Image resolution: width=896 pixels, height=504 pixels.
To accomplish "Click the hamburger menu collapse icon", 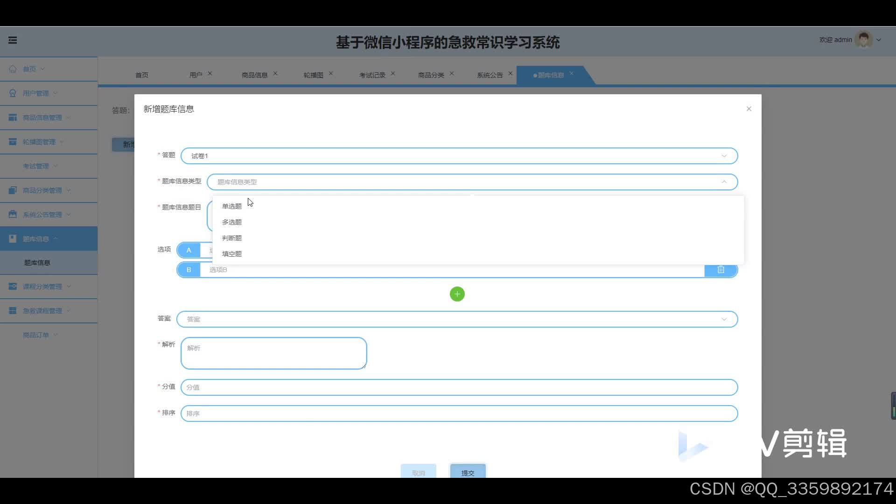I will point(13,40).
